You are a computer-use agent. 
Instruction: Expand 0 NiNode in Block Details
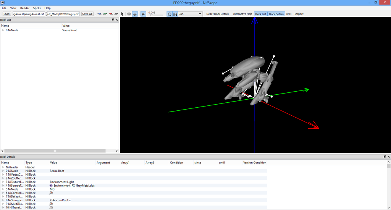pyautogui.click(x=3, y=171)
